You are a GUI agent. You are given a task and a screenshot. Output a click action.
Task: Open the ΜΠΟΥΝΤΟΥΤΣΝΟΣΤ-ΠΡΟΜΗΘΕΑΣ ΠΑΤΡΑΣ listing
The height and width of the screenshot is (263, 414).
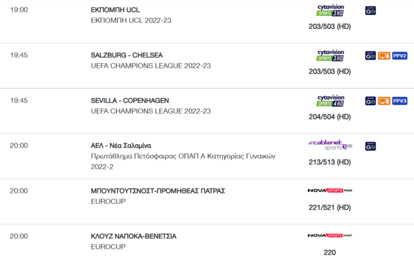(158, 191)
